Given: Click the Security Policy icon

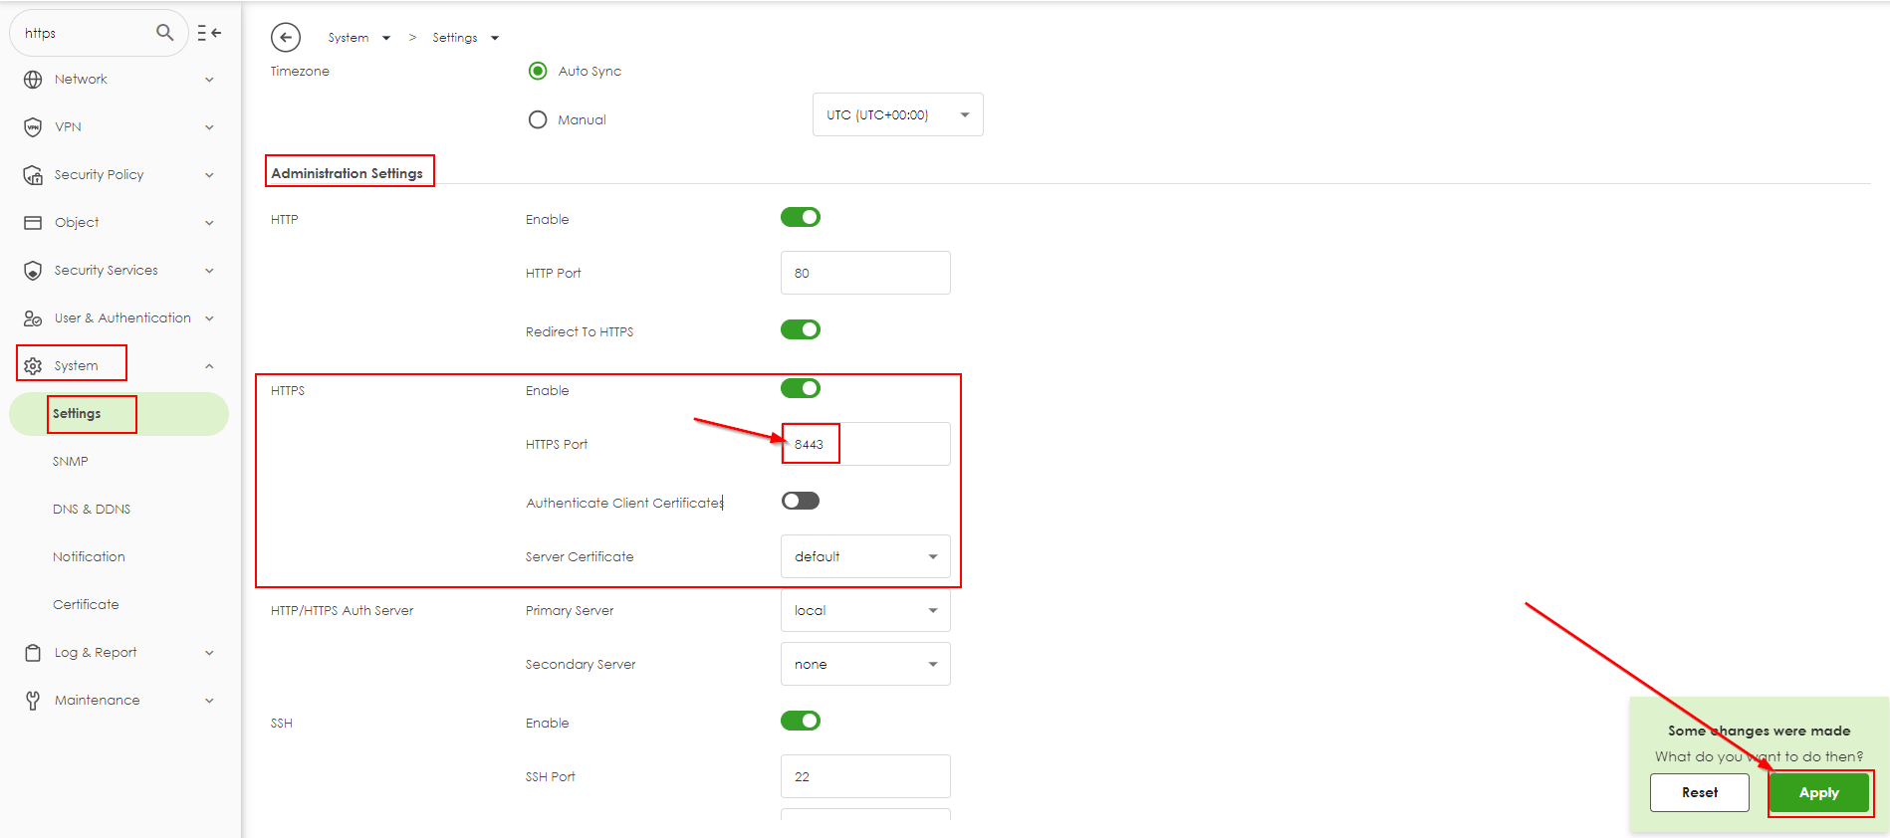Looking at the screenshot, I should 33,175.
